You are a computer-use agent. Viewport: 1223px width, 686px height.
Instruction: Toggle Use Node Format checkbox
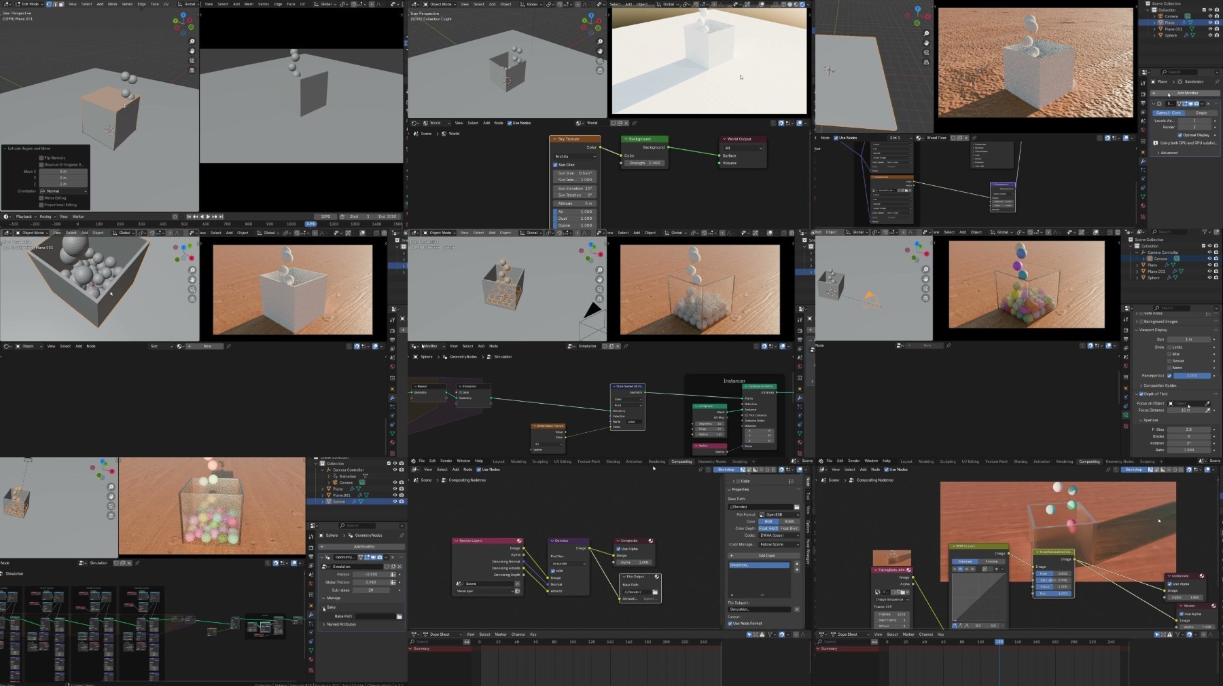(x=730, y=624)
